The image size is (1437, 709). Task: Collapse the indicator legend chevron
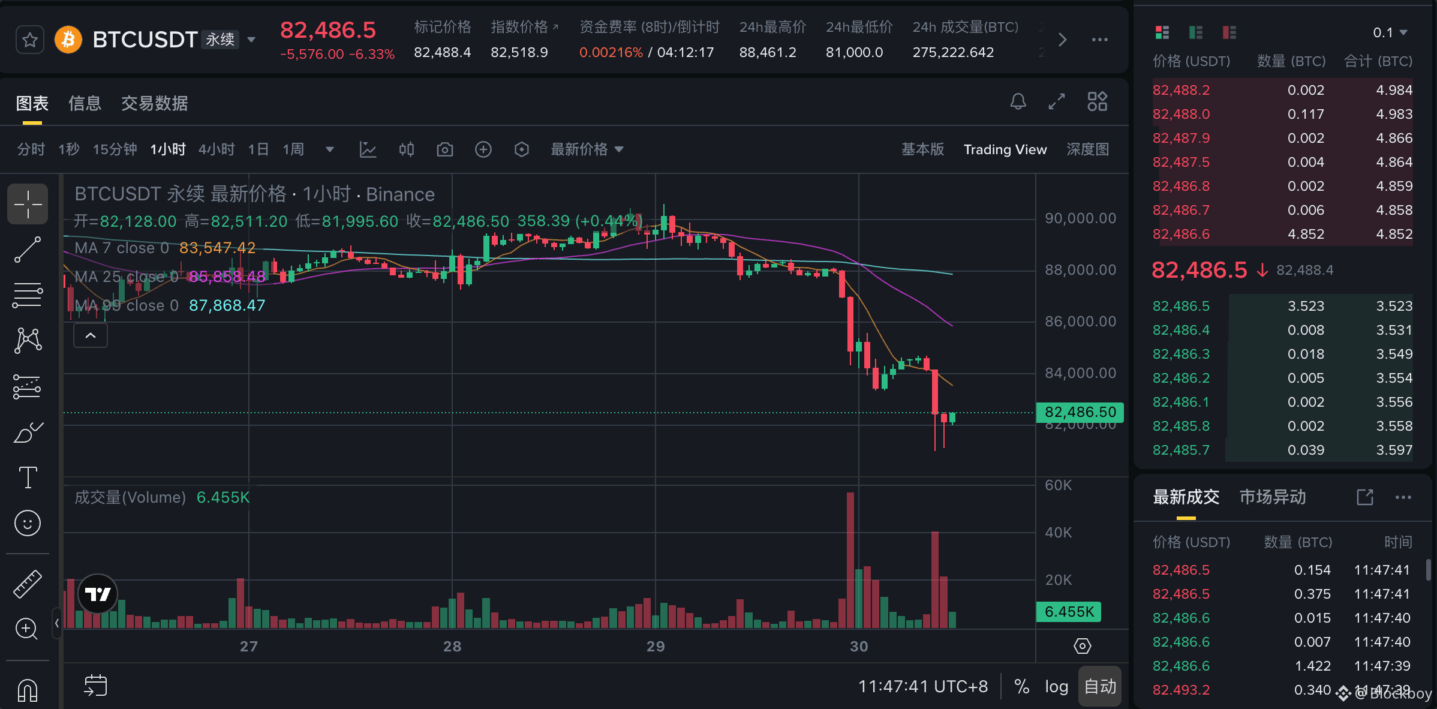coord(91,335)
